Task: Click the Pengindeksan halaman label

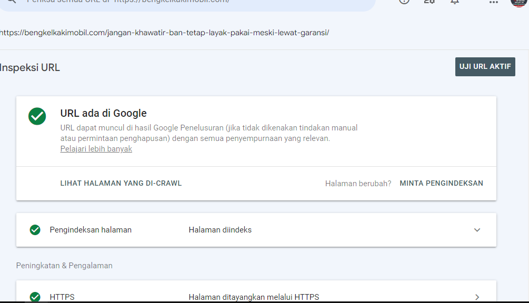Action: pos(91,230)
